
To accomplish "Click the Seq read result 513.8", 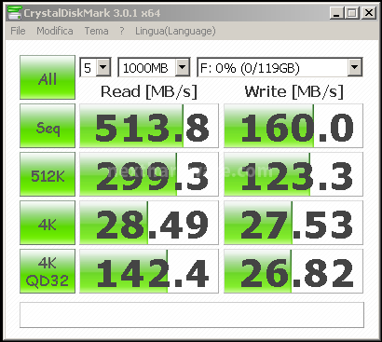I will click(x=149, y=126).
